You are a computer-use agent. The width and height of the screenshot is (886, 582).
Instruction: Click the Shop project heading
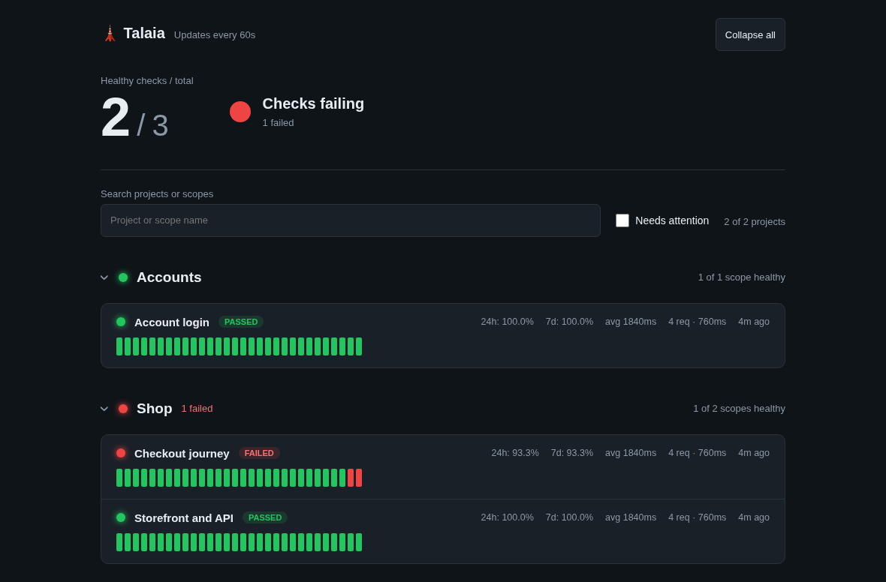pos(154,409)
